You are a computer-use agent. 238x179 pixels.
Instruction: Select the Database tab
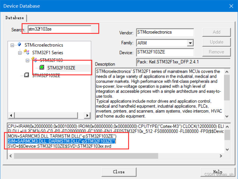coord(15,18)
